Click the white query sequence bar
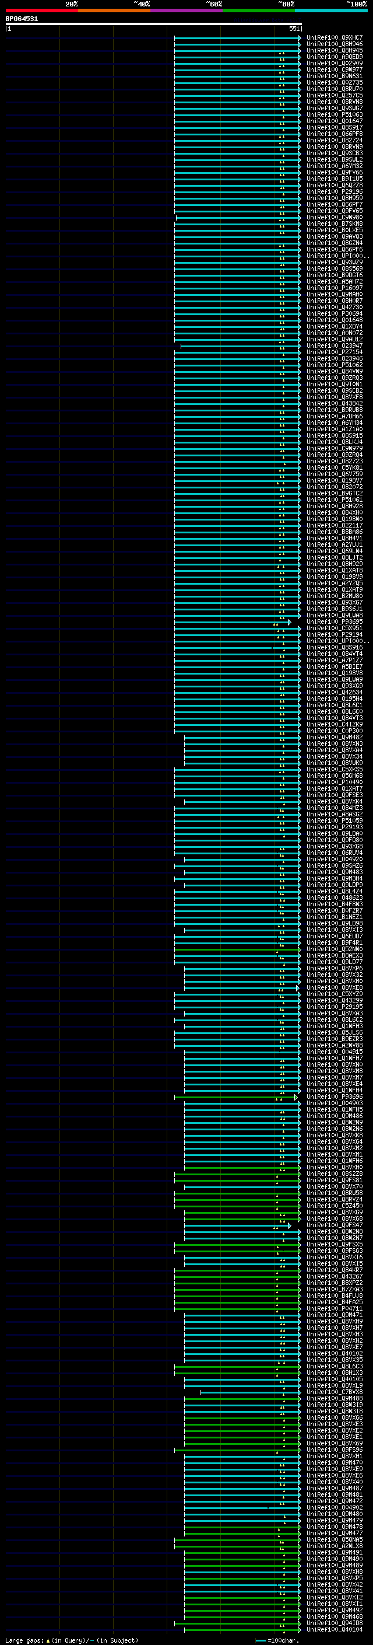This screenshot has height=1645, width=373. click(x=154, y=23)
